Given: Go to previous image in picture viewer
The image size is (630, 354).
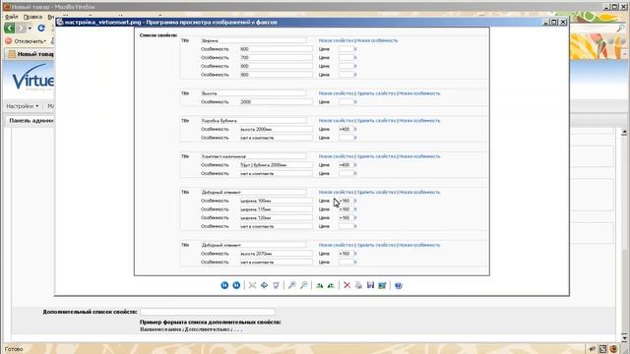Looking at the screenshot, I should point(224,285).
